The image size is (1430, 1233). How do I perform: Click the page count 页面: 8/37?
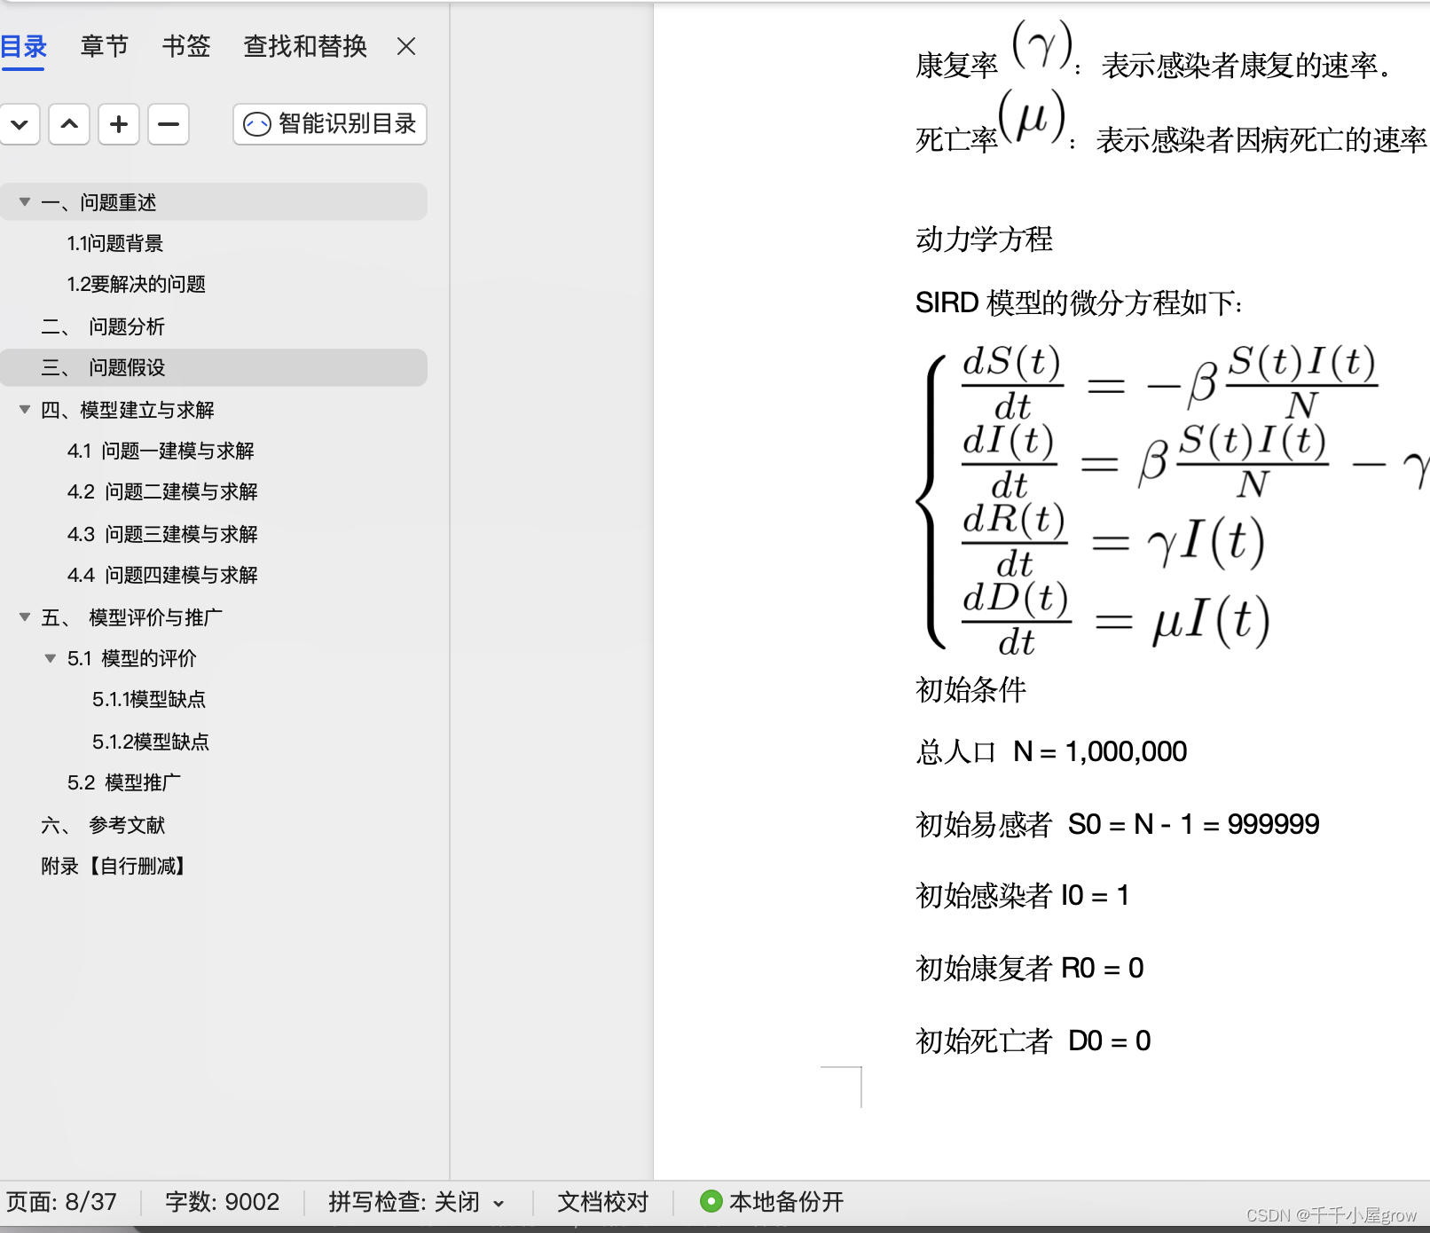[x=61, y=1202]
